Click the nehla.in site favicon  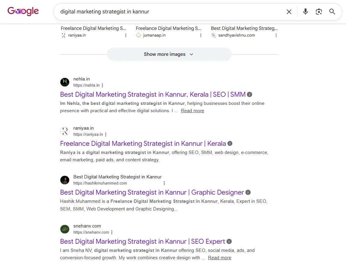65,82
